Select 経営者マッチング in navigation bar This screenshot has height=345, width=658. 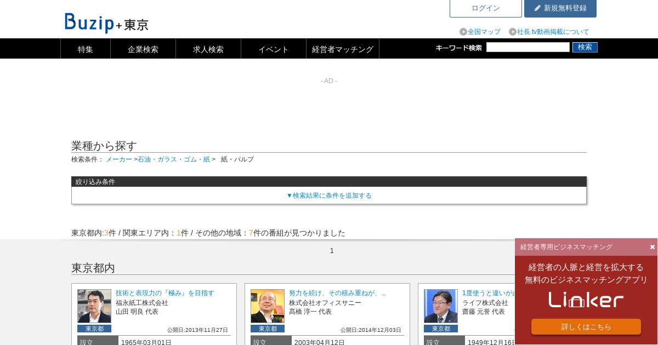coord(343,49)
